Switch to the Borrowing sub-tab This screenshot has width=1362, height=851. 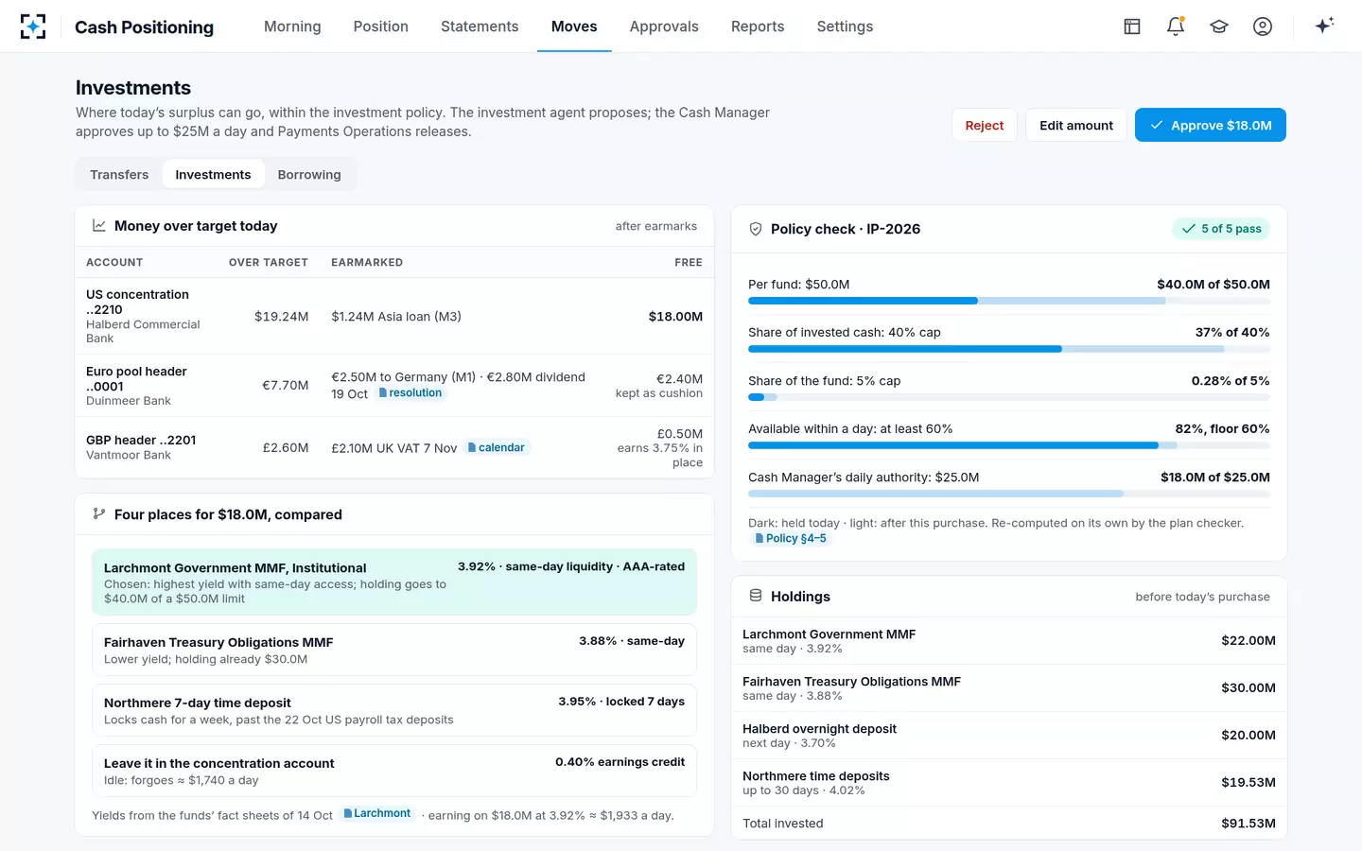pyautogui.click(x=309, y=175)
